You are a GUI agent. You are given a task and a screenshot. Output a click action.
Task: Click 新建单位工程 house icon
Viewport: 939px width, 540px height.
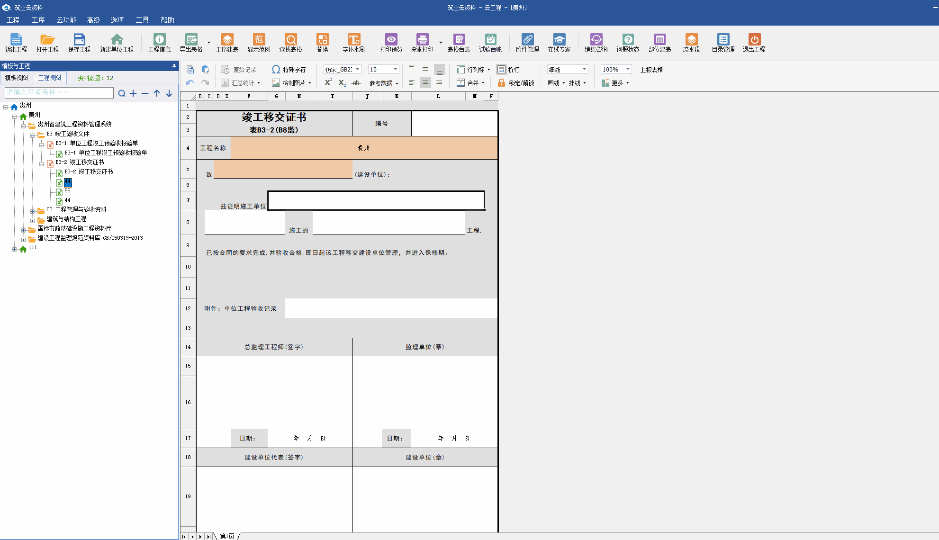pyautogui.click(x=117, y=43)
